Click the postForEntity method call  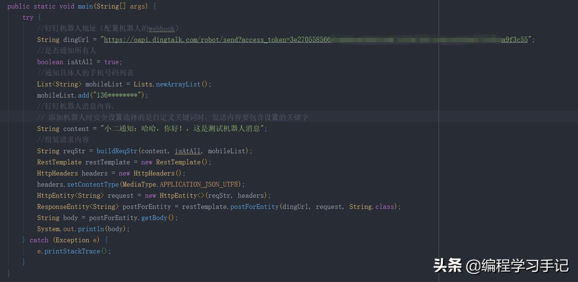point(255,207)
